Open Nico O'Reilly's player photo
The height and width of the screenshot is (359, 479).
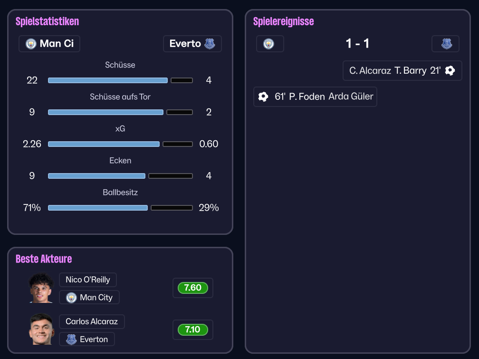click(41, 288)
